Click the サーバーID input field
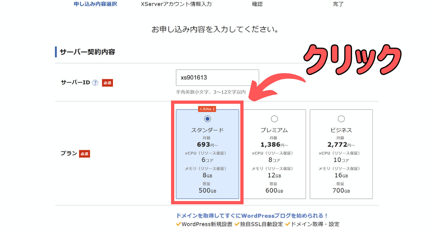 coord(217,78)
